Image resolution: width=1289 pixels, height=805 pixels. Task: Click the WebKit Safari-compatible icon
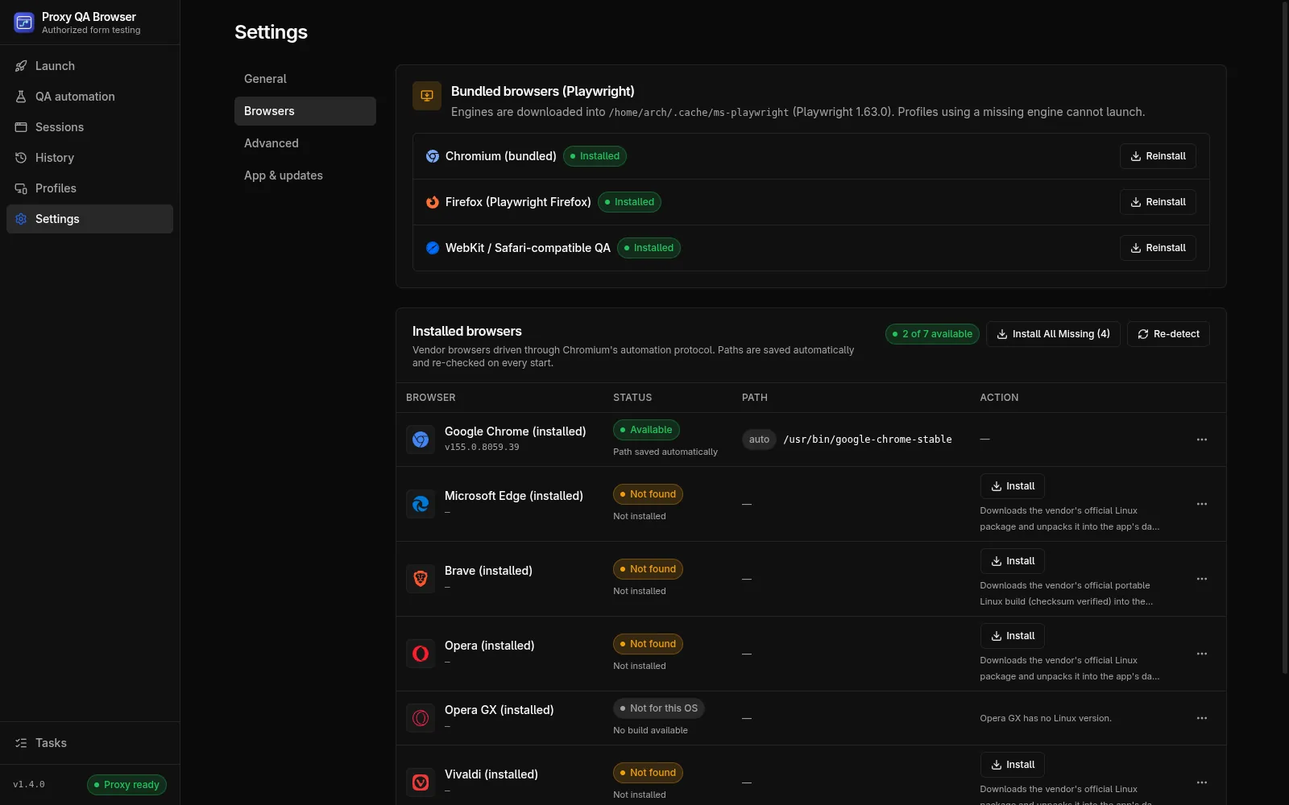tap(433, 248)
